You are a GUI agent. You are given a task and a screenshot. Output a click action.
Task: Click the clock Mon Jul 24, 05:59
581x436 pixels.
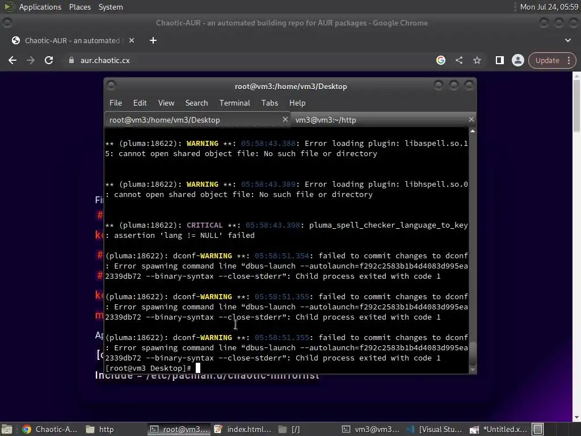pos(549,7)
